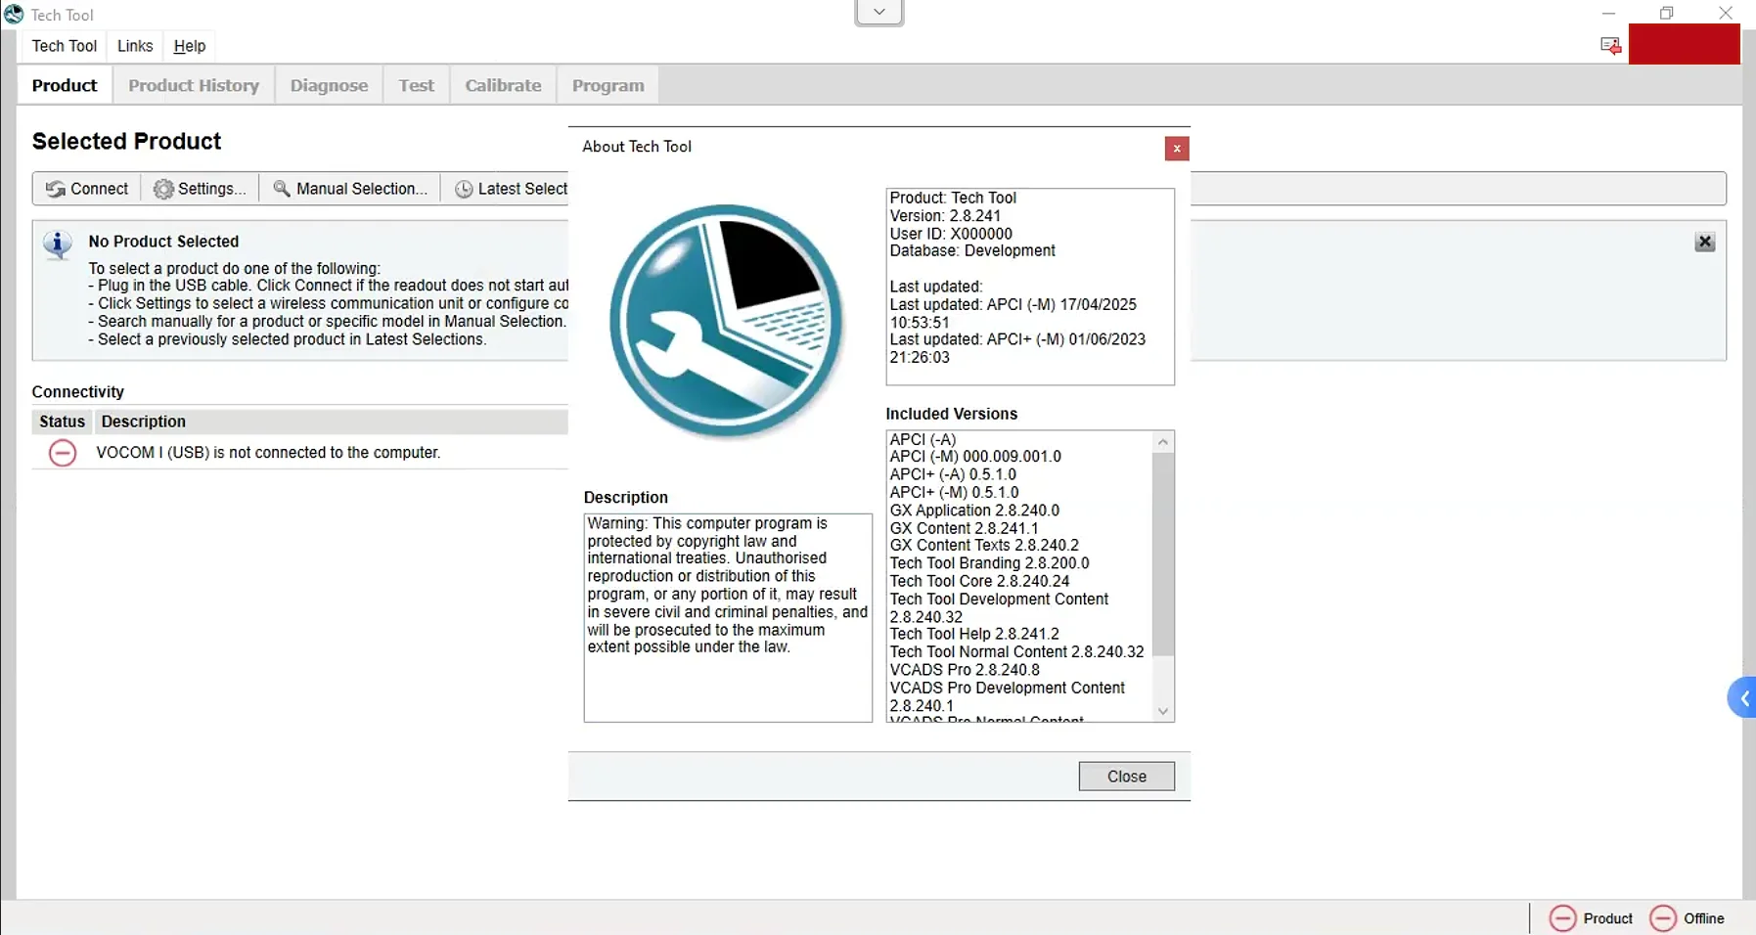Click the 'Database: Development' line
This screenshot has height=935, width=1756.
point(972,251)
